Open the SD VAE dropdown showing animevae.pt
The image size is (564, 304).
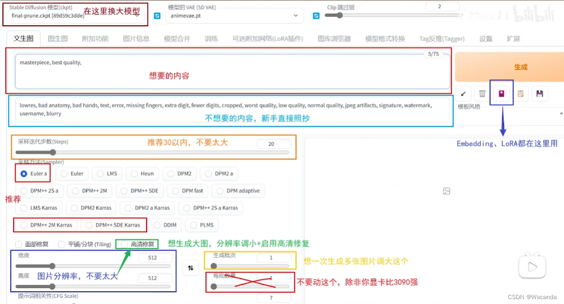(234, 16)
